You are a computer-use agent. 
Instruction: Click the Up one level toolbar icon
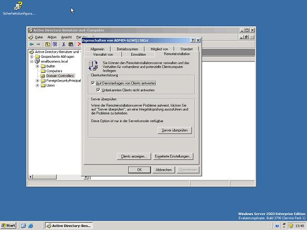pyautogui.click(x=48, y=44)
